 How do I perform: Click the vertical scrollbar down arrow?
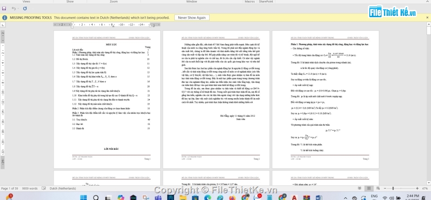point(429,182)
